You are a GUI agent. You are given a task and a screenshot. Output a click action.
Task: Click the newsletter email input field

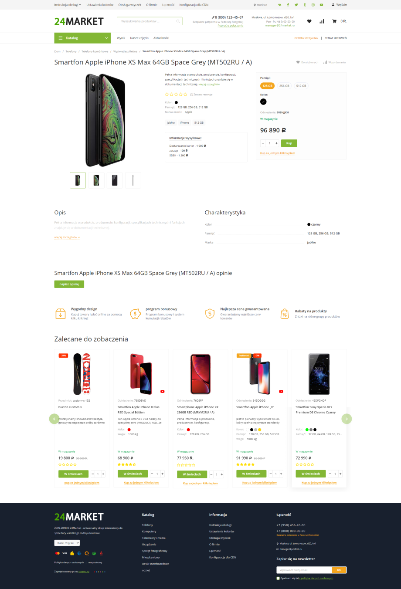pyautogui.click(x=304, y=570)
